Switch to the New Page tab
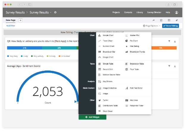This screenshot has height=131, width=185. point(11,20)
